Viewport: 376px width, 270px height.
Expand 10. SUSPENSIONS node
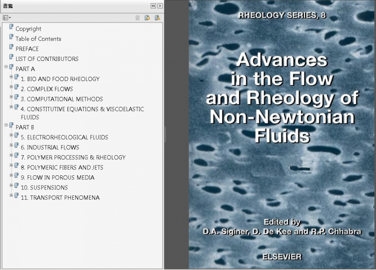point(11,185)
